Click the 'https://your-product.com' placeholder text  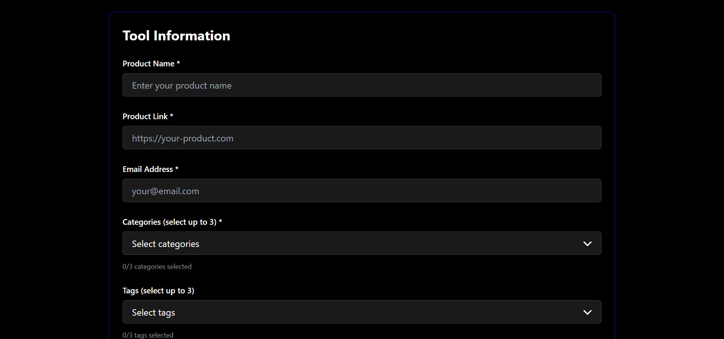[x=183, y=138]
